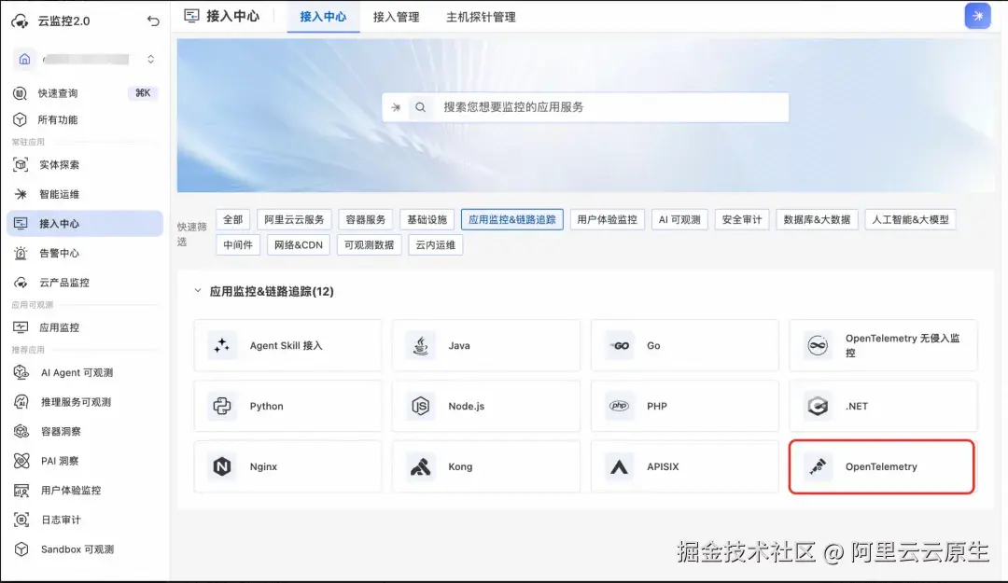Open the PHP integration card
Viewport: 1008px width, 583px height.
[685, 407]
